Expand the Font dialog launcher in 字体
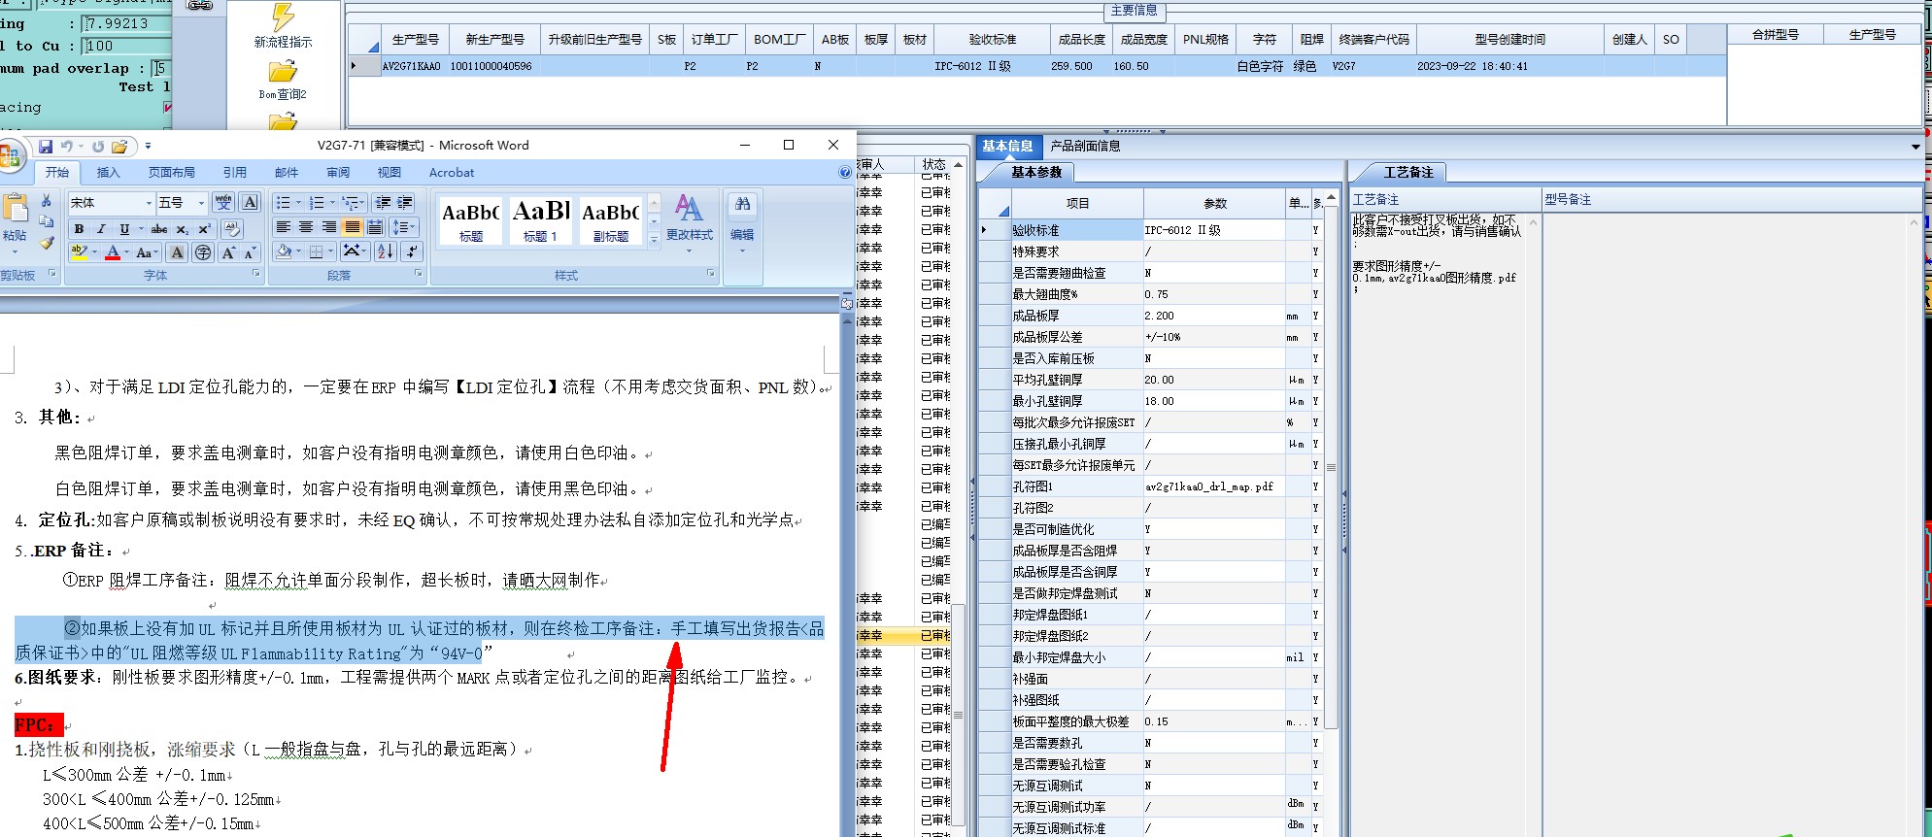 pos(256,274)
